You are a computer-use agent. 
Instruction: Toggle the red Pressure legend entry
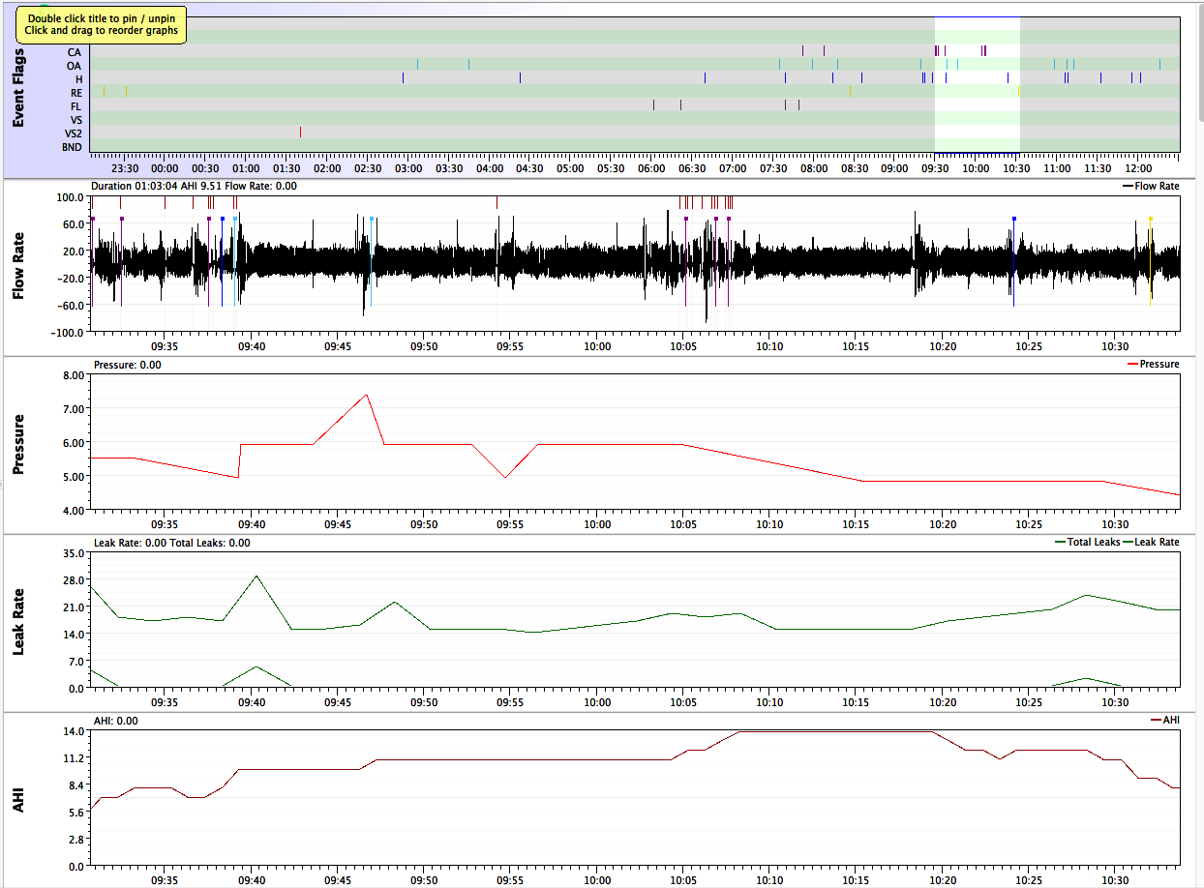pyautogui.click(x=1154, y=364)
